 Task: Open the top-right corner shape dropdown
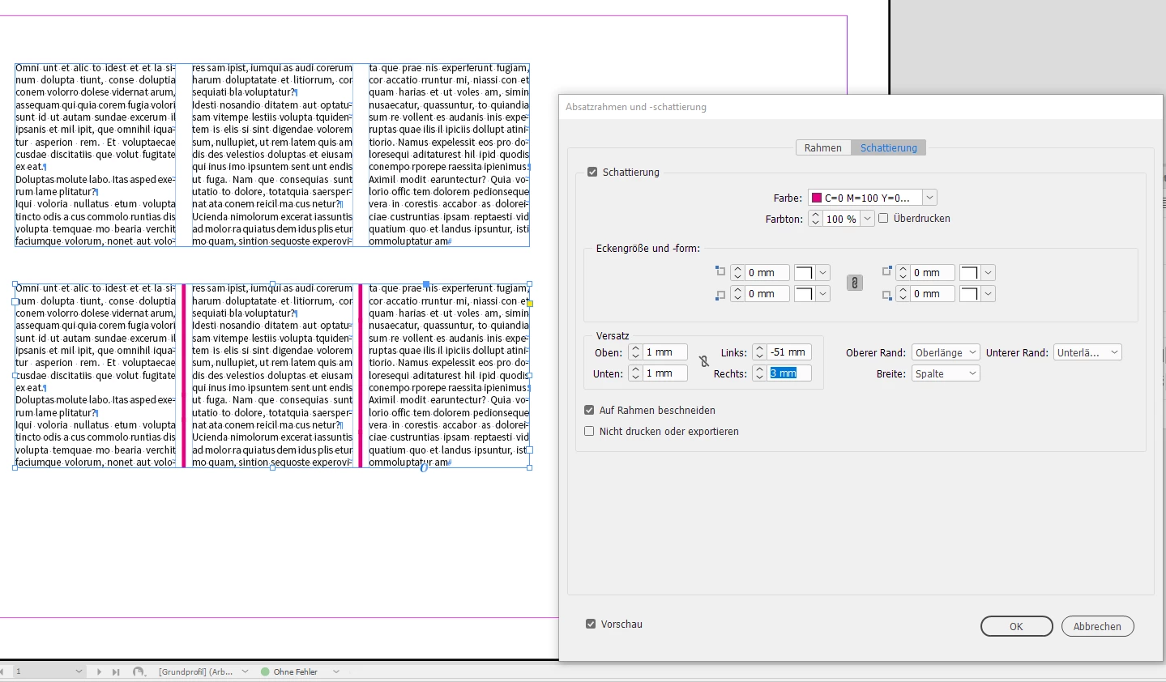(989, 273)
